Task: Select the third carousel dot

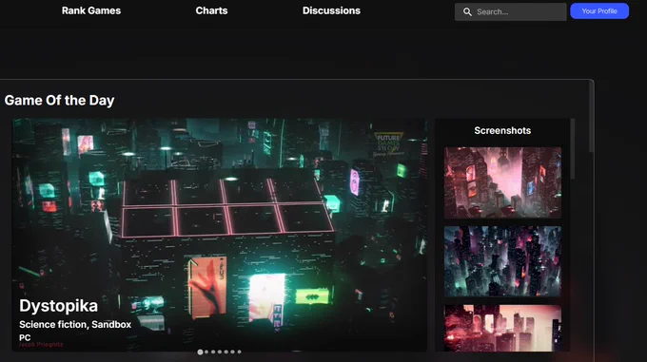Action: pos(213,352)
